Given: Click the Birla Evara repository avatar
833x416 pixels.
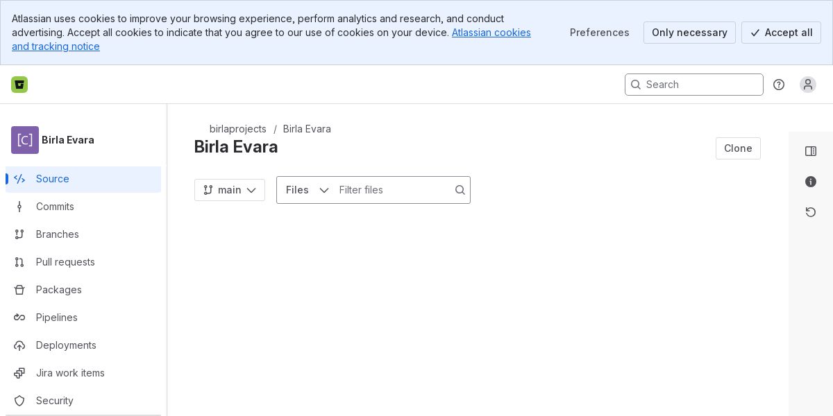Looking at the screenshot, I should point(25,140).
